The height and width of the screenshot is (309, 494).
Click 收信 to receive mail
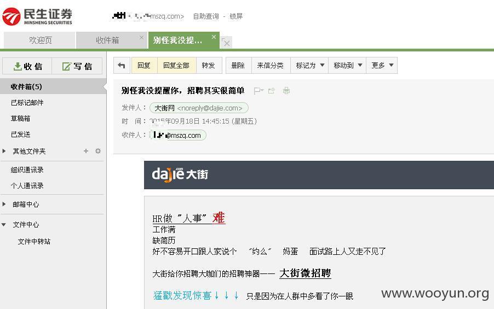pyautogui.click(x=27, y=66)
